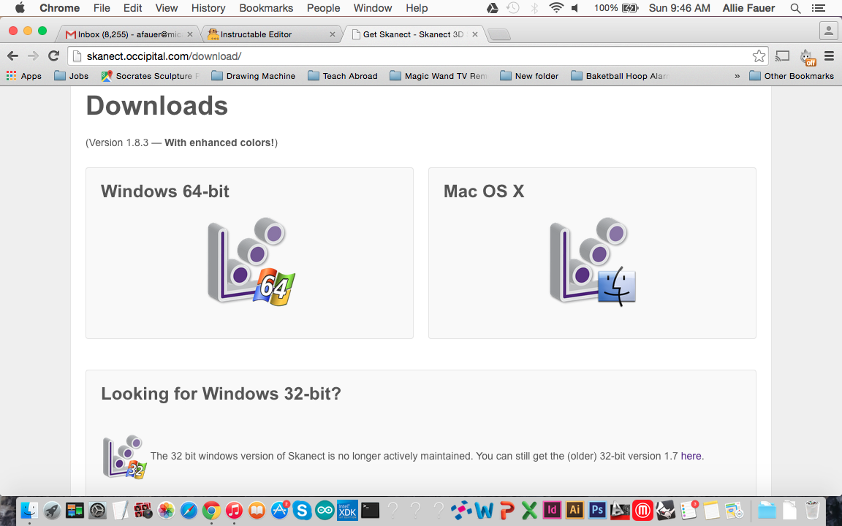Click the extension icon showing 'off' badge
842x526 pixels.
point(808,56)
